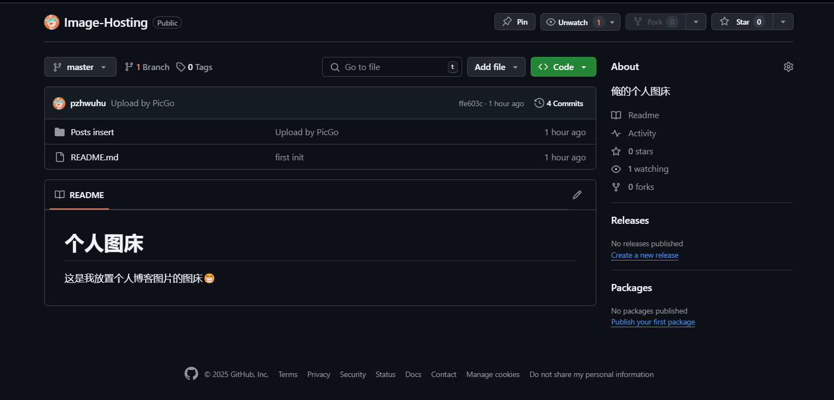The image size is (834, 400).
Task: Click the Posts insert folder icon
Action: pos(60,132)
